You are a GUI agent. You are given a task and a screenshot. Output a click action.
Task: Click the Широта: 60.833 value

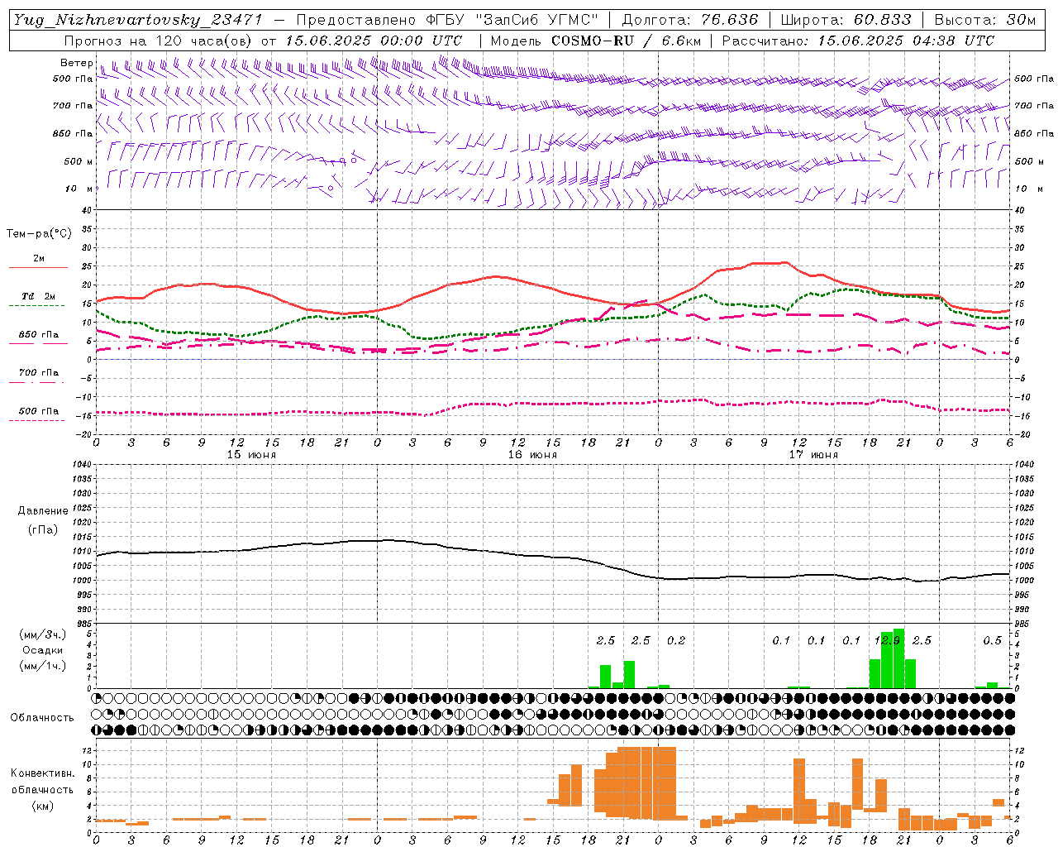(846, 20)
